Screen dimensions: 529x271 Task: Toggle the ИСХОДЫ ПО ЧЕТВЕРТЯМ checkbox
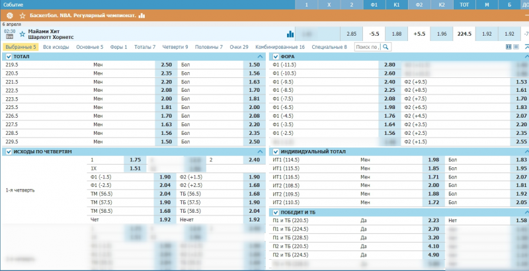8,152
